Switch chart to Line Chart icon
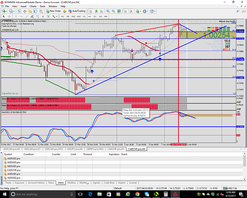Viewport: 247px width, 198px height. [102, 11]
